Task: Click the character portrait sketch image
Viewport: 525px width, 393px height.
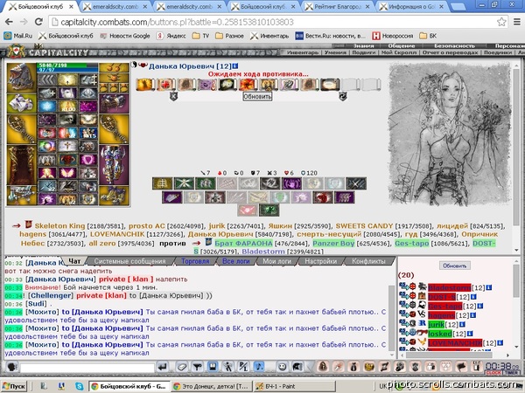Action: [x=450, y=134]
